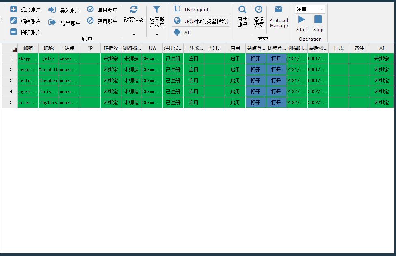
Task: Click 打开 environment login for Phyllis row
Action: click(276, 102)
